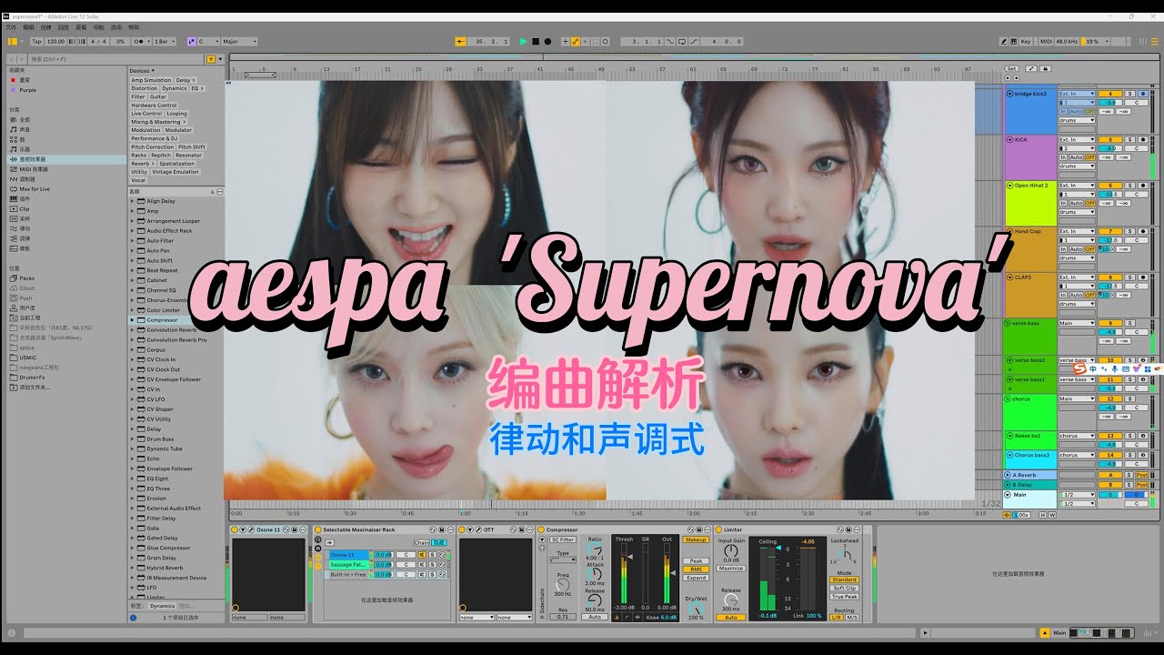Screen dimensions: 1164x655
Task: Click the Stop button in transport
Action: tap(536, 42)
